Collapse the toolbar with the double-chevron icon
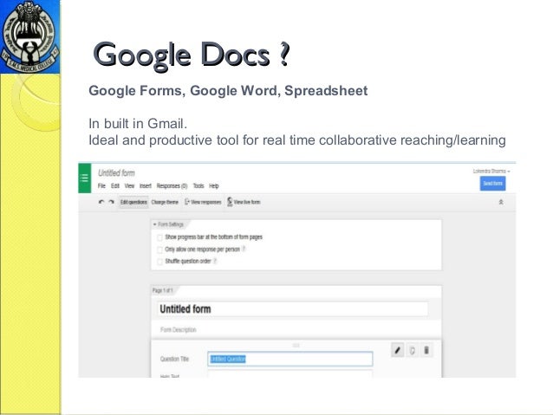 (501, 202)
